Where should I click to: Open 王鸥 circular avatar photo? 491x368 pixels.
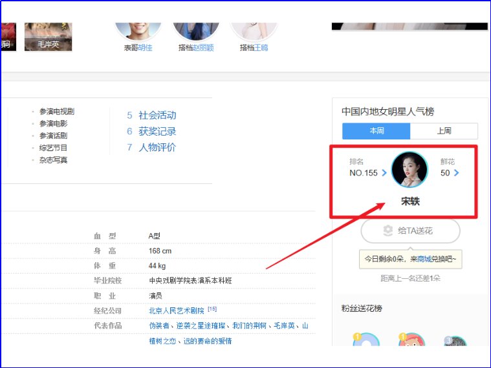pos(254,31)
